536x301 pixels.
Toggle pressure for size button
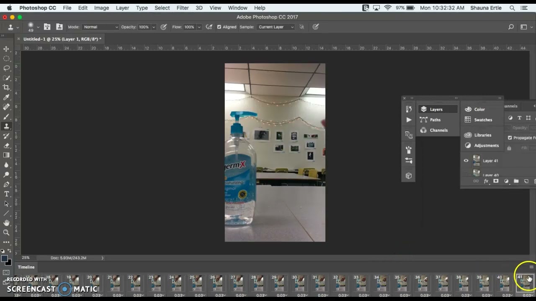[x=316, y=27]
